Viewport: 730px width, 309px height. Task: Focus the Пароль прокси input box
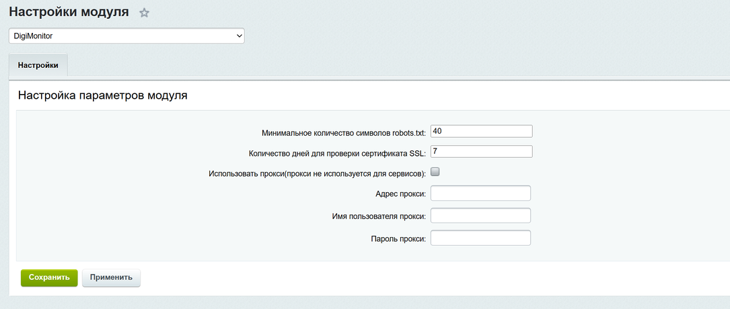pyautogui.click(x=480, y=238)
